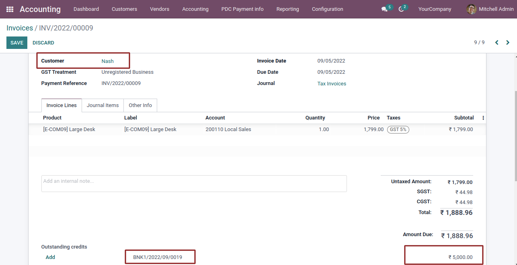Click the SAVE button
The image size is (517, 265).
click(17, 43)
